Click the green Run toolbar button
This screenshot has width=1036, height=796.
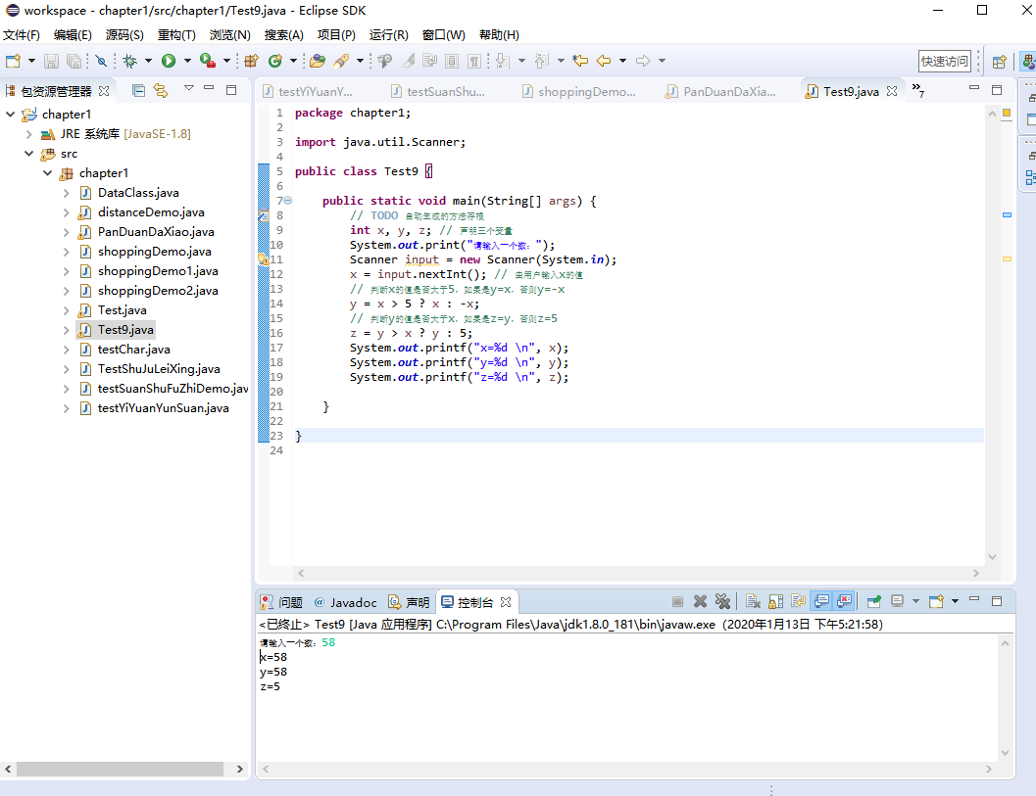(169, 61)
